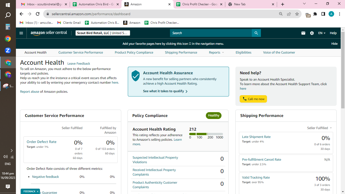
Task: Click Help in the Seller Central header
Action: (333, 33)
